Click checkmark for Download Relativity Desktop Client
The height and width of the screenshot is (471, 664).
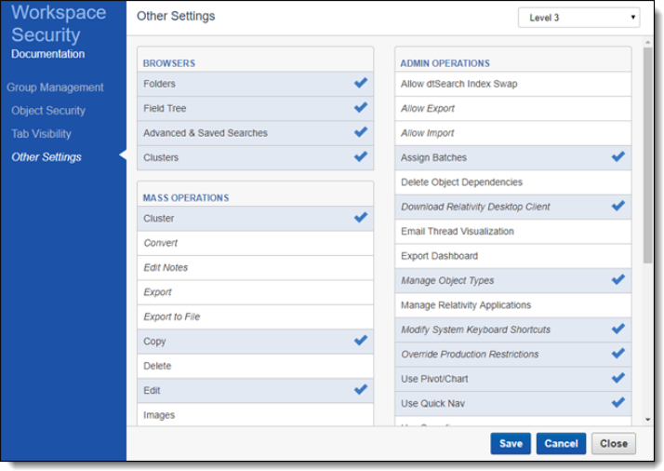click(618, 206)
